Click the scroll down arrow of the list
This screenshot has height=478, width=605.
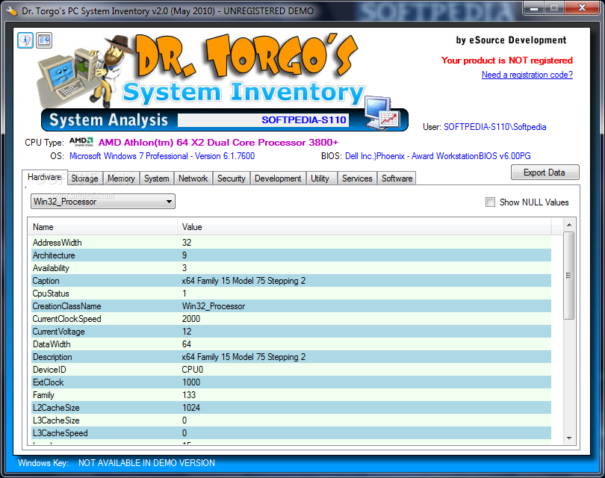point(569,438)
